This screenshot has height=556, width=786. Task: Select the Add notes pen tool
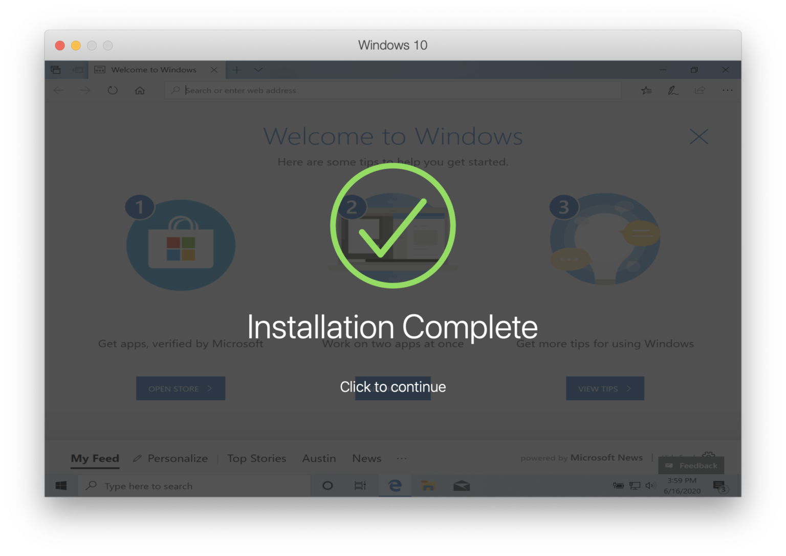(673, 90)
